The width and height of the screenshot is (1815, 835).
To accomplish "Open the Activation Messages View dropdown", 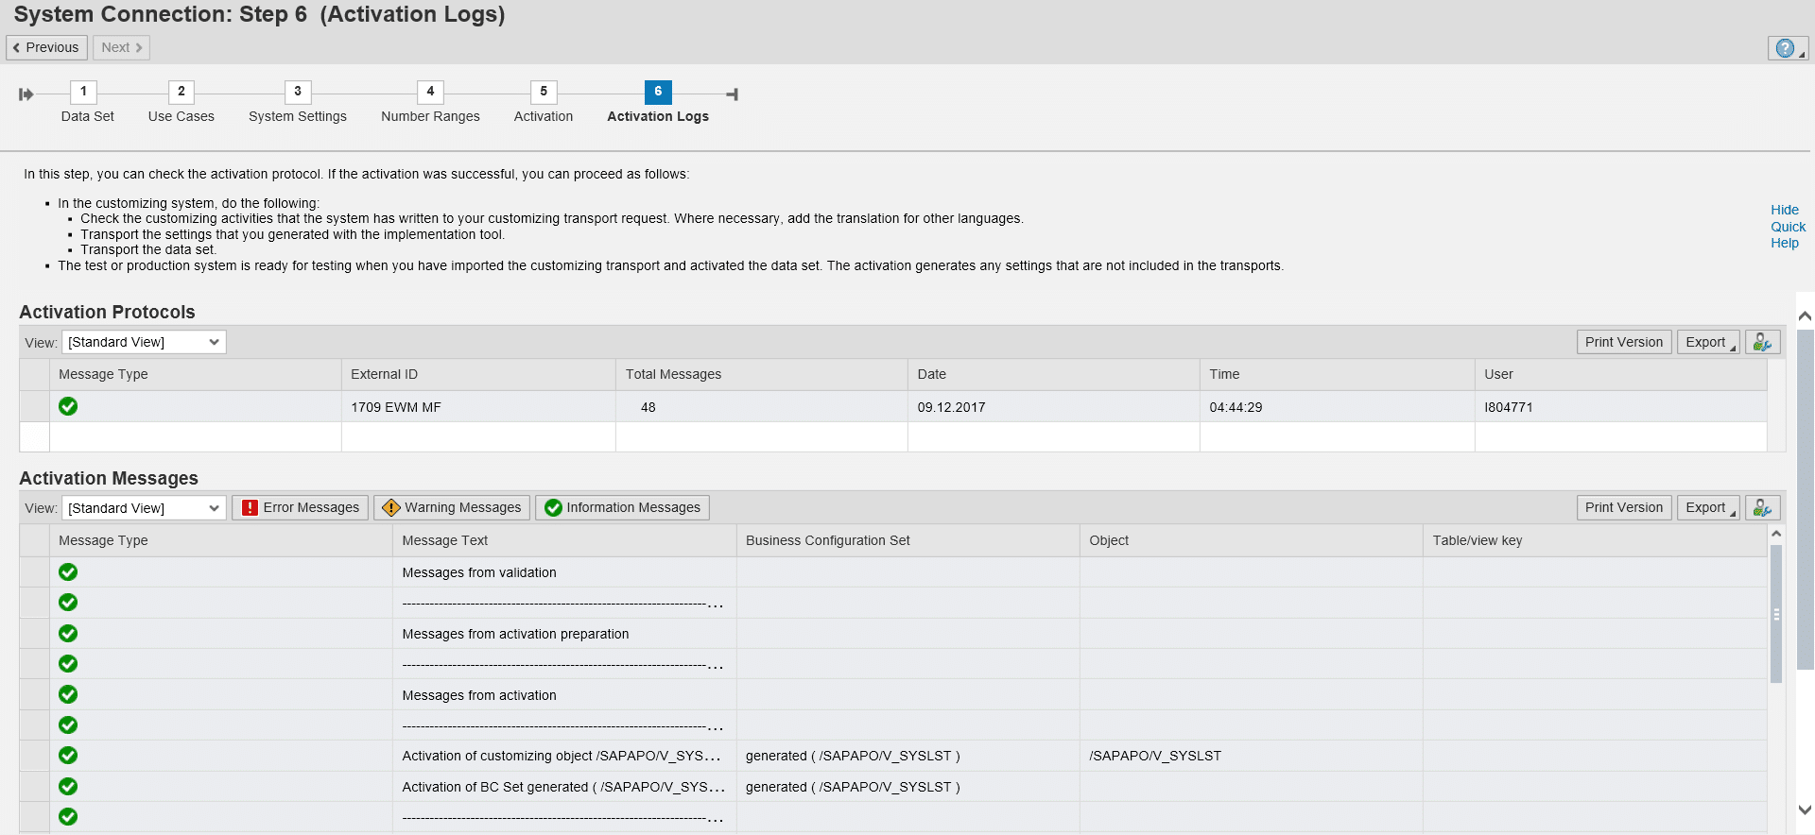I will tap(144, 508).
